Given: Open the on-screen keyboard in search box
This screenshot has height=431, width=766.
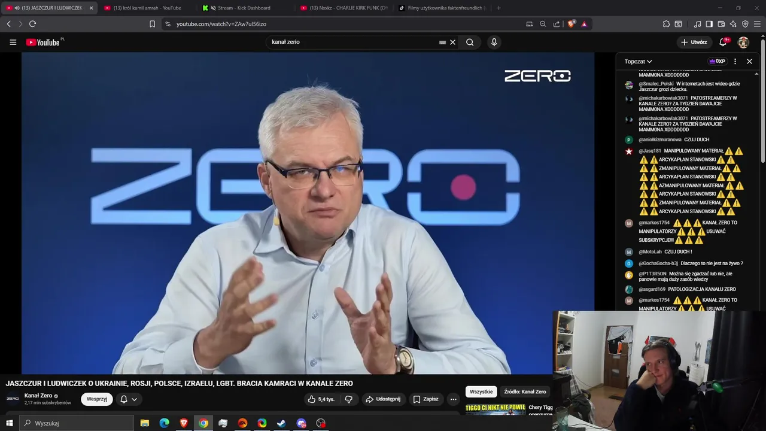Looking at the screenshot, I should click(x=442, y=43).
